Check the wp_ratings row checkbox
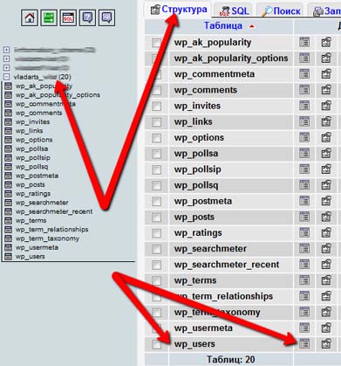341x366 pixels. pyautogui.click(x=156, y=233)
